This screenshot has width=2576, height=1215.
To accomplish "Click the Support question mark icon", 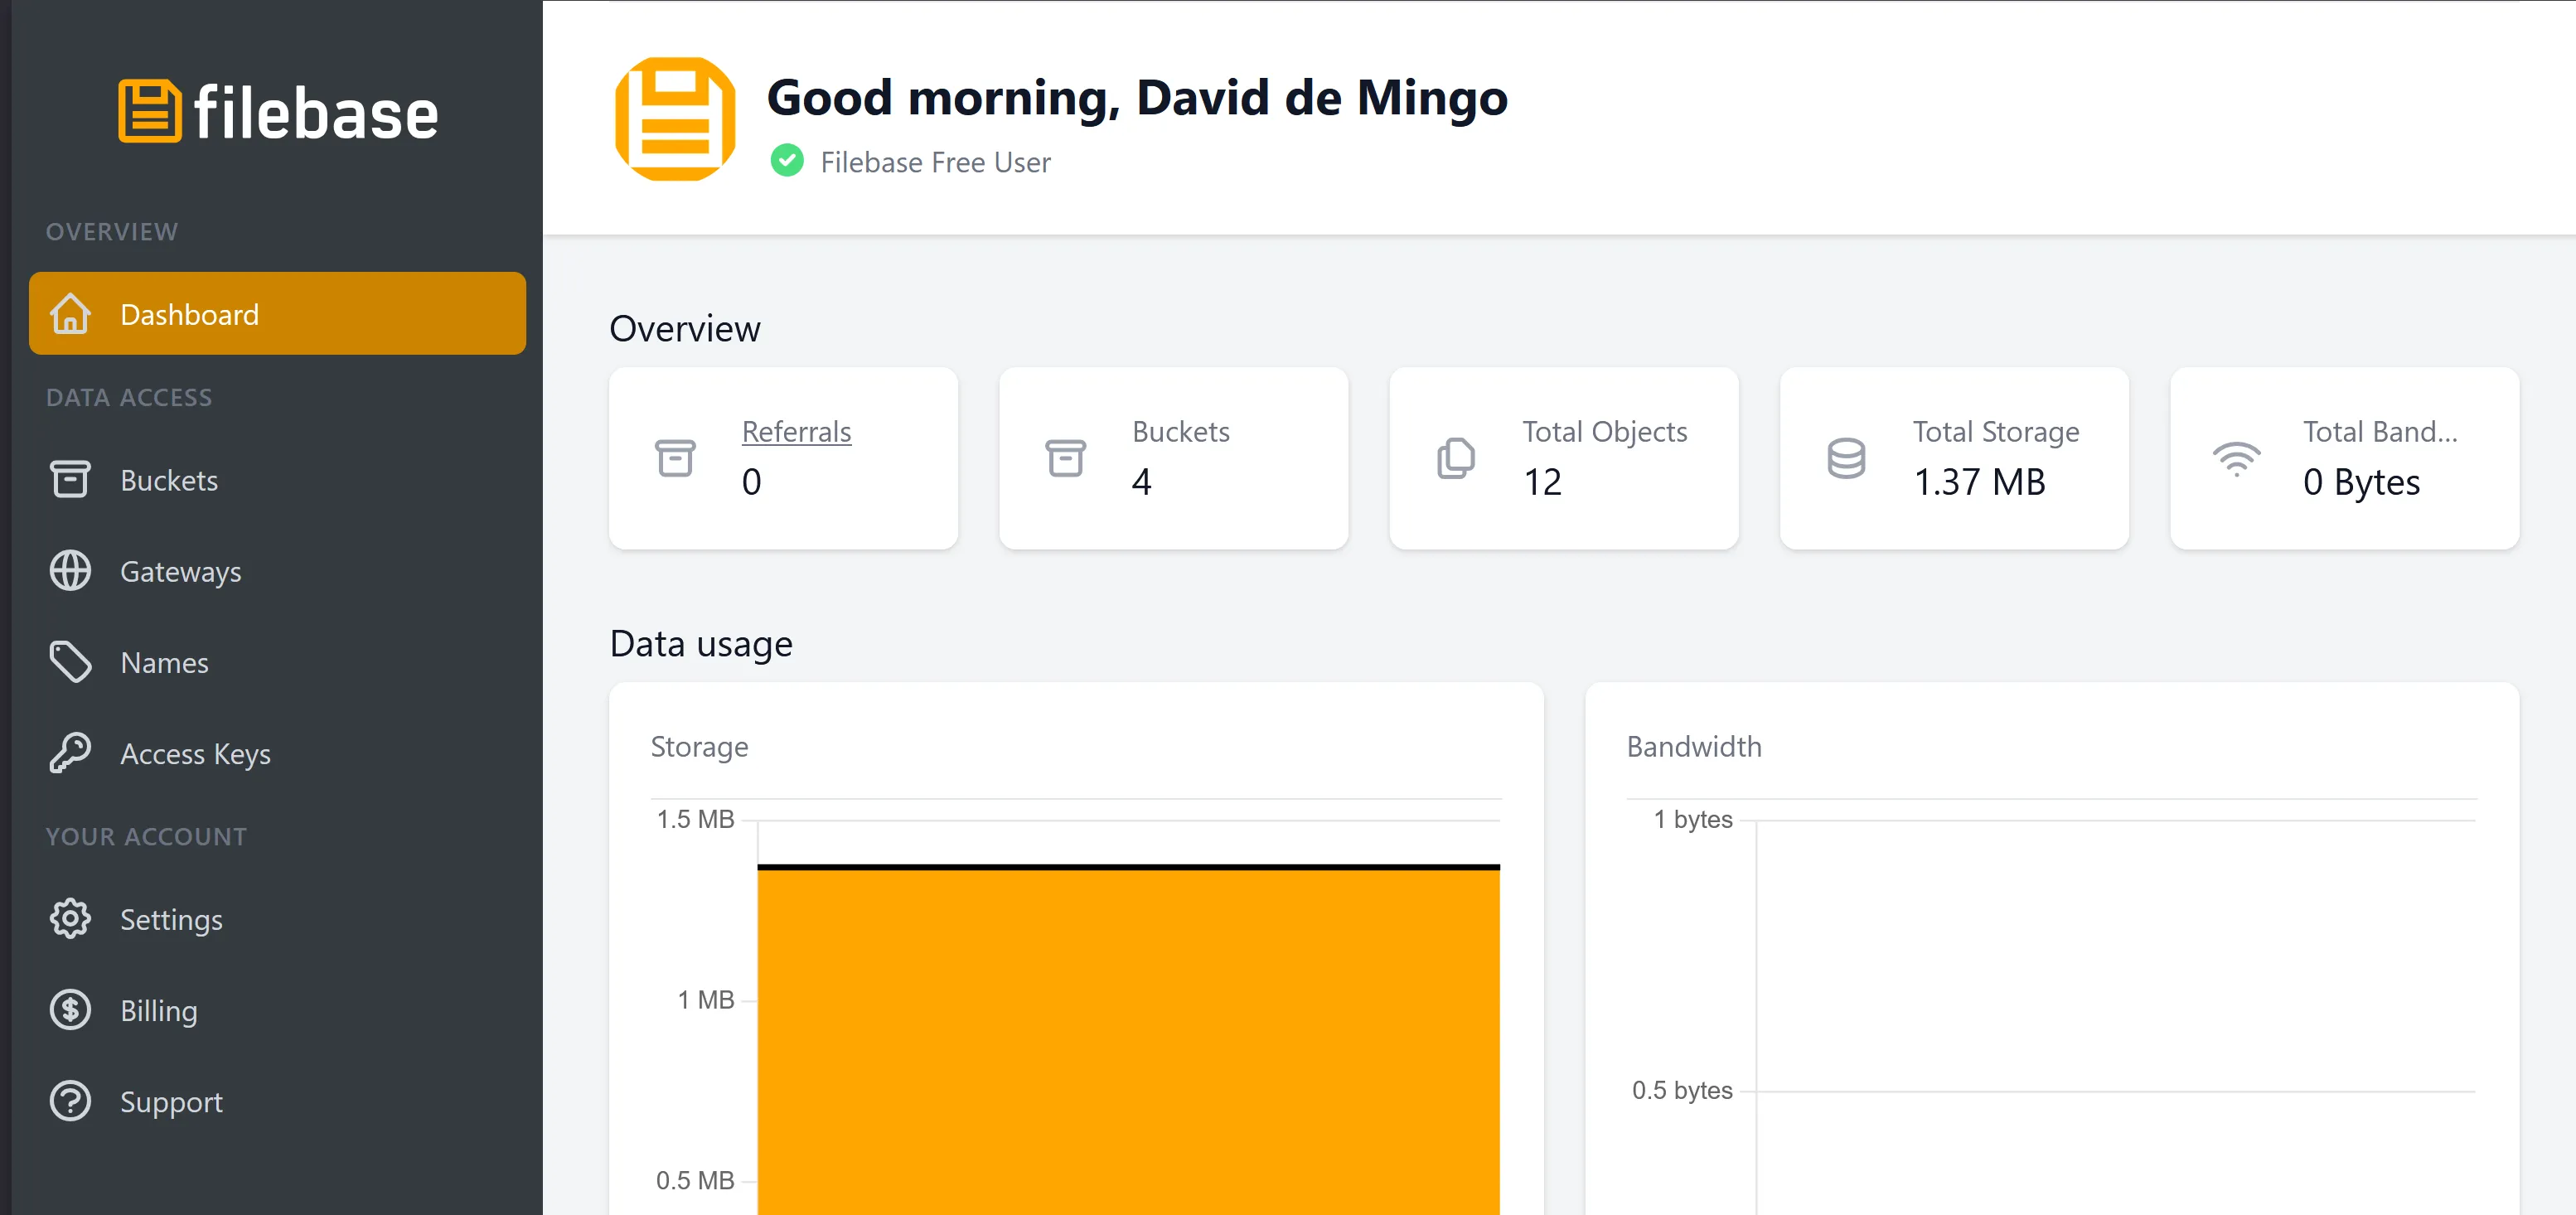I will (x=70, y=1101).
